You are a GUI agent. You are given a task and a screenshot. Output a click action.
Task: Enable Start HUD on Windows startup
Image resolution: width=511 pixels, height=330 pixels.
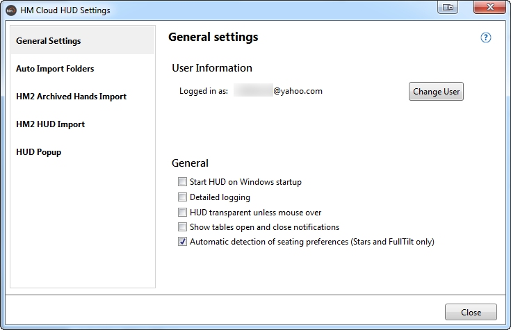tap(183, 182)
